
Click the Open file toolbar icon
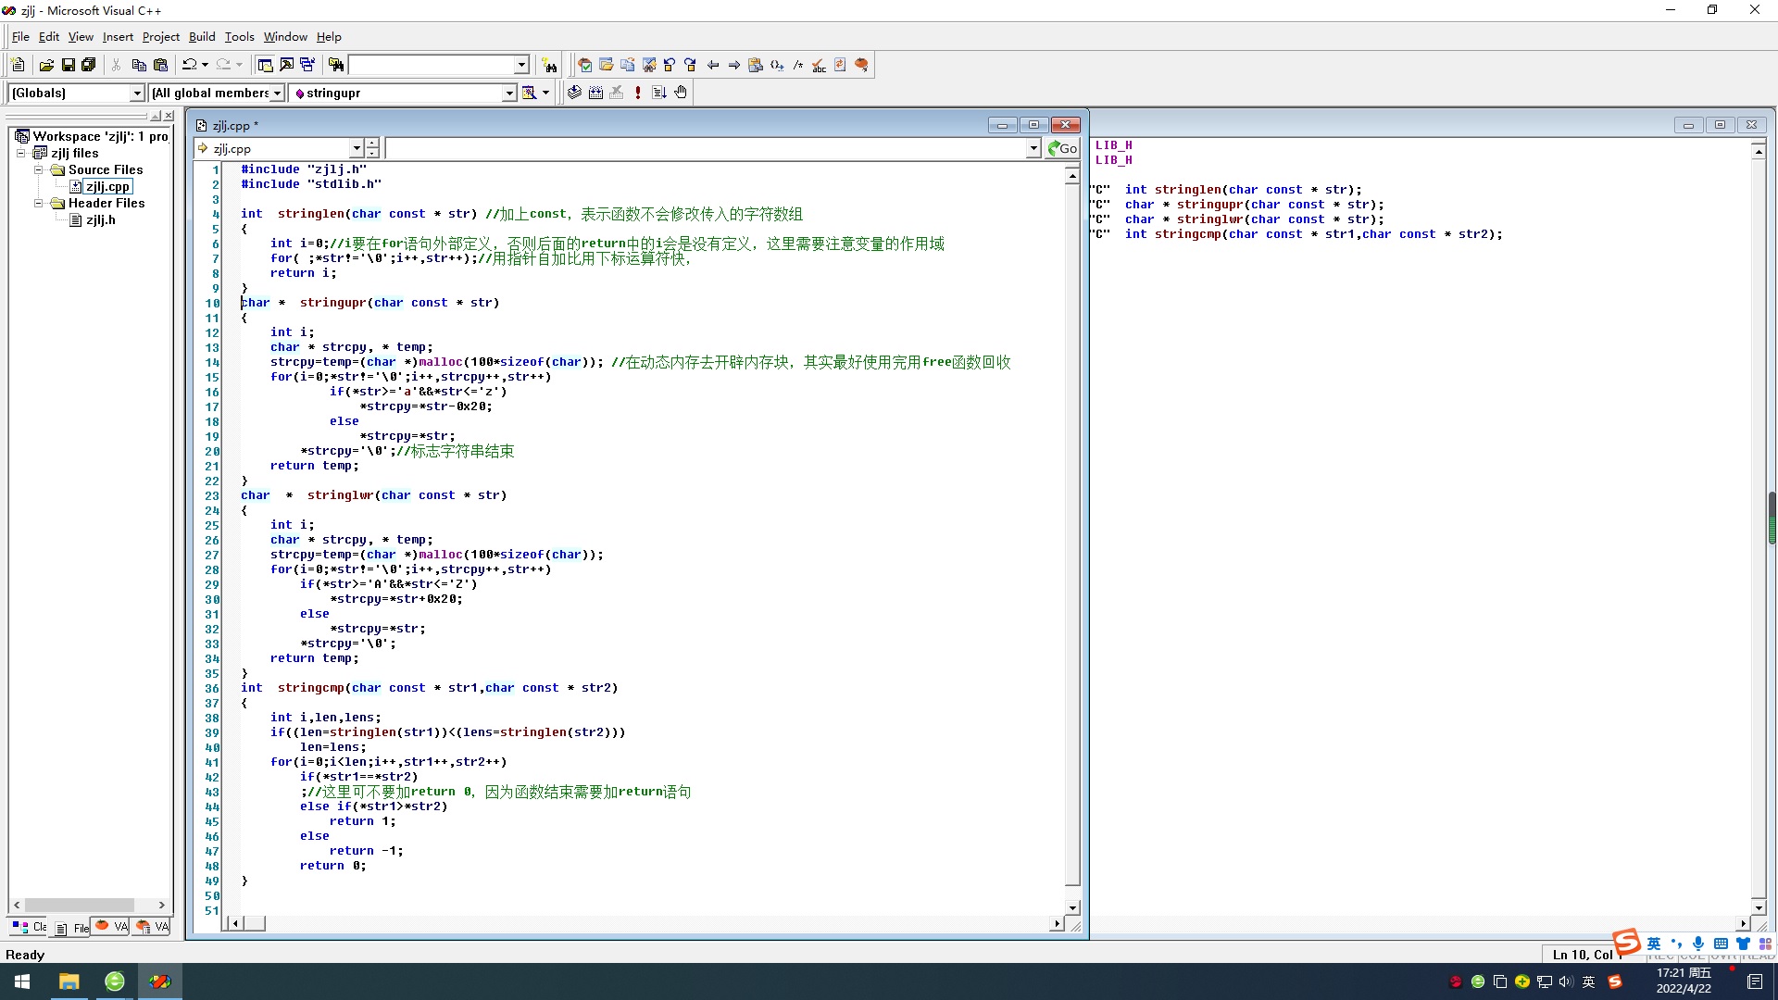pyautogui.click(x=46, y=65)
